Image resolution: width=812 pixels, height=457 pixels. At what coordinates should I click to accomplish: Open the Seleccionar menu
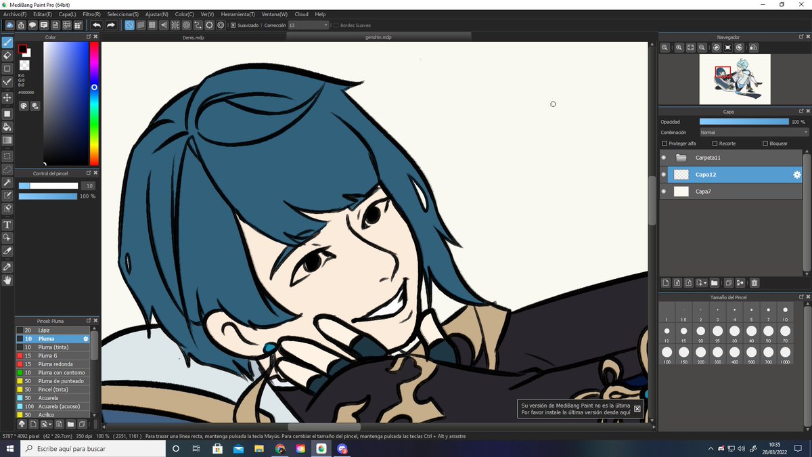[122, 14]
